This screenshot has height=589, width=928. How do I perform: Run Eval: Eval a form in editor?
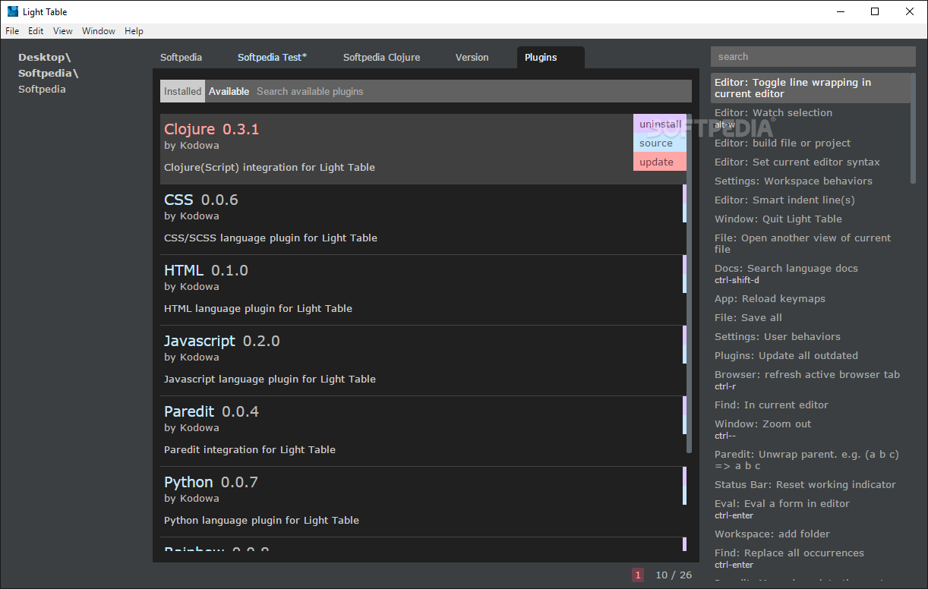(x=811, y=509)
